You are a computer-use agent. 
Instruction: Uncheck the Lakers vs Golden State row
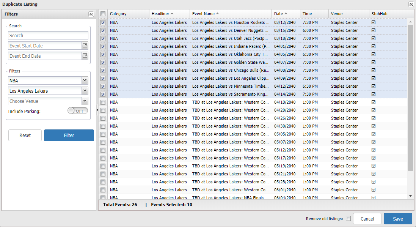pos(103,62)
